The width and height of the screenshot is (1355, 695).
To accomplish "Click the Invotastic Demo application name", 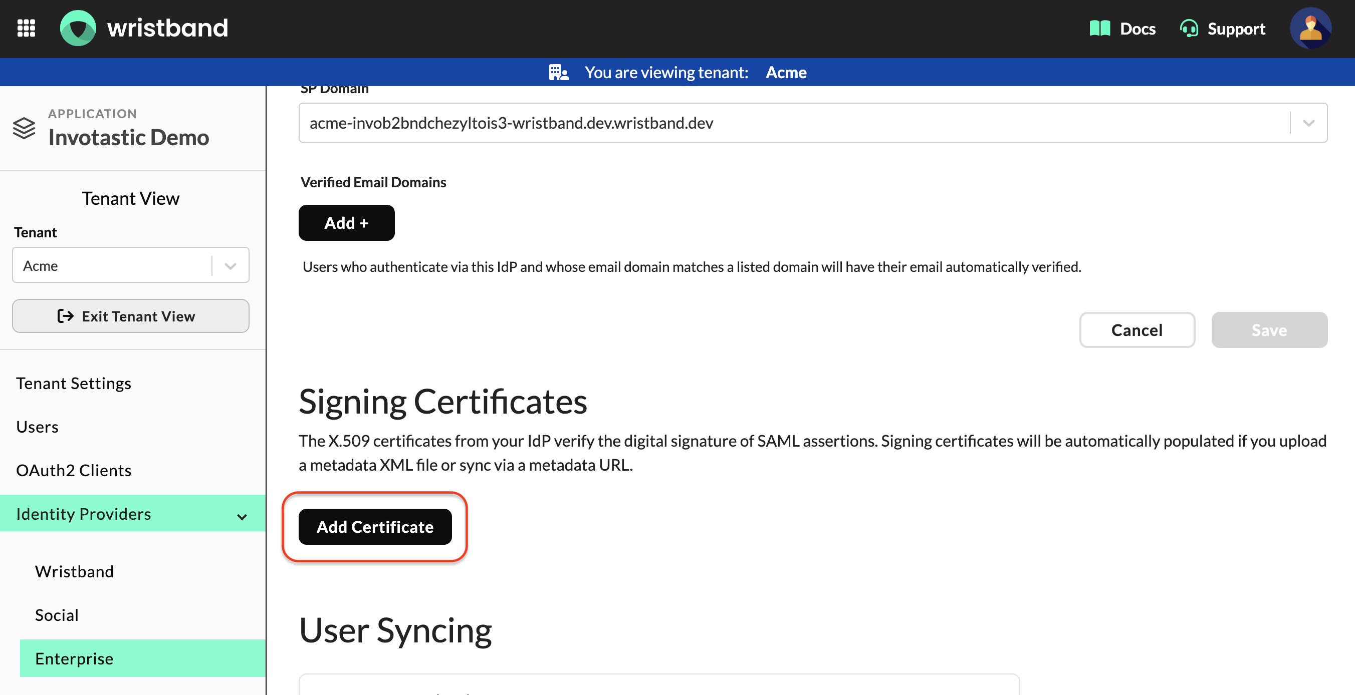I will 129,137.
